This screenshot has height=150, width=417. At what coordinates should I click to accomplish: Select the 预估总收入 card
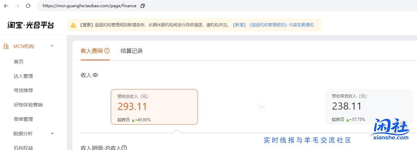(154, 107)
